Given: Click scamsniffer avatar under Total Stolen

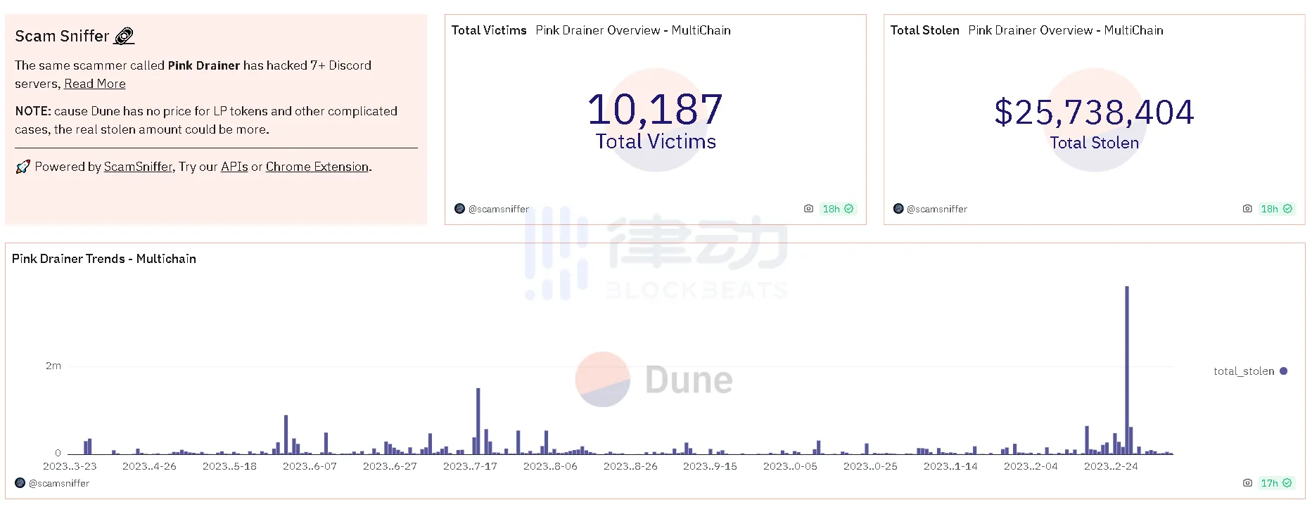Looking at the screenshot, I should tap(898, 209).
